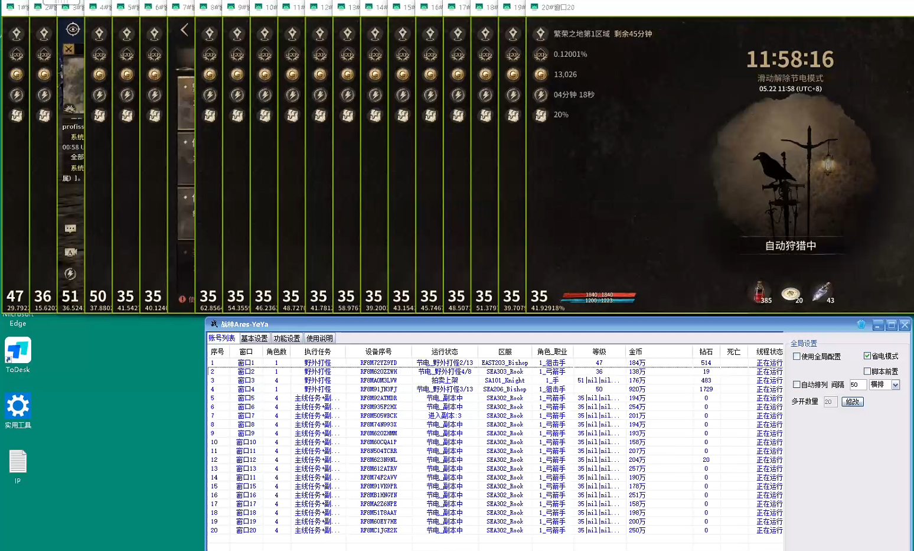Select row with device RF8M72YZ9YD

[x=495, y=363]
